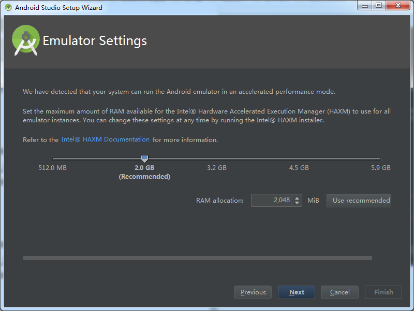Click inside the RAM allocation field
This screenshot has width=414, height=311.
pos(271,200)
